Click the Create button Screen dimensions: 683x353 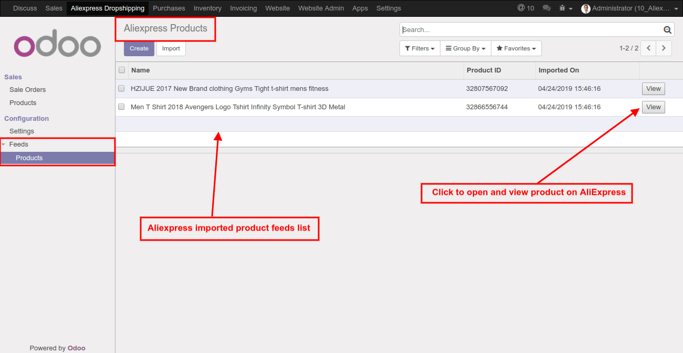[139, 48]
